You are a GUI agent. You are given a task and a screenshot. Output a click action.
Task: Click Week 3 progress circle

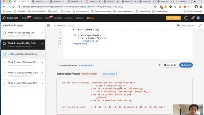pyautogui.click(x=4, y=62)
